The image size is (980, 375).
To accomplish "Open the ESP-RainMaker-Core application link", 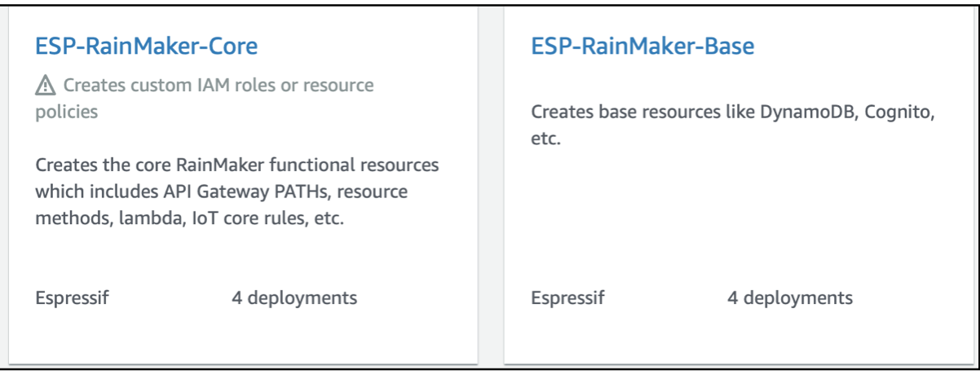I will (147, 46).
